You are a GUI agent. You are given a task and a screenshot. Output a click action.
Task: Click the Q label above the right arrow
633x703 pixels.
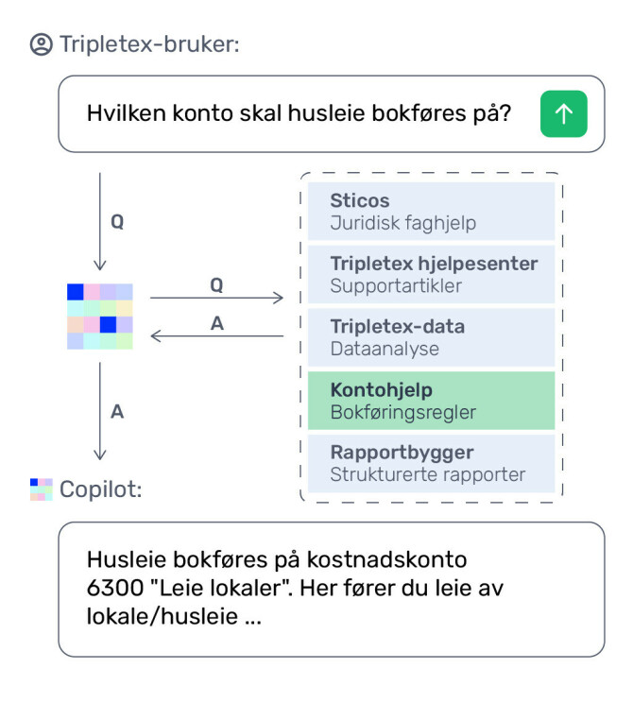[216, 283]
